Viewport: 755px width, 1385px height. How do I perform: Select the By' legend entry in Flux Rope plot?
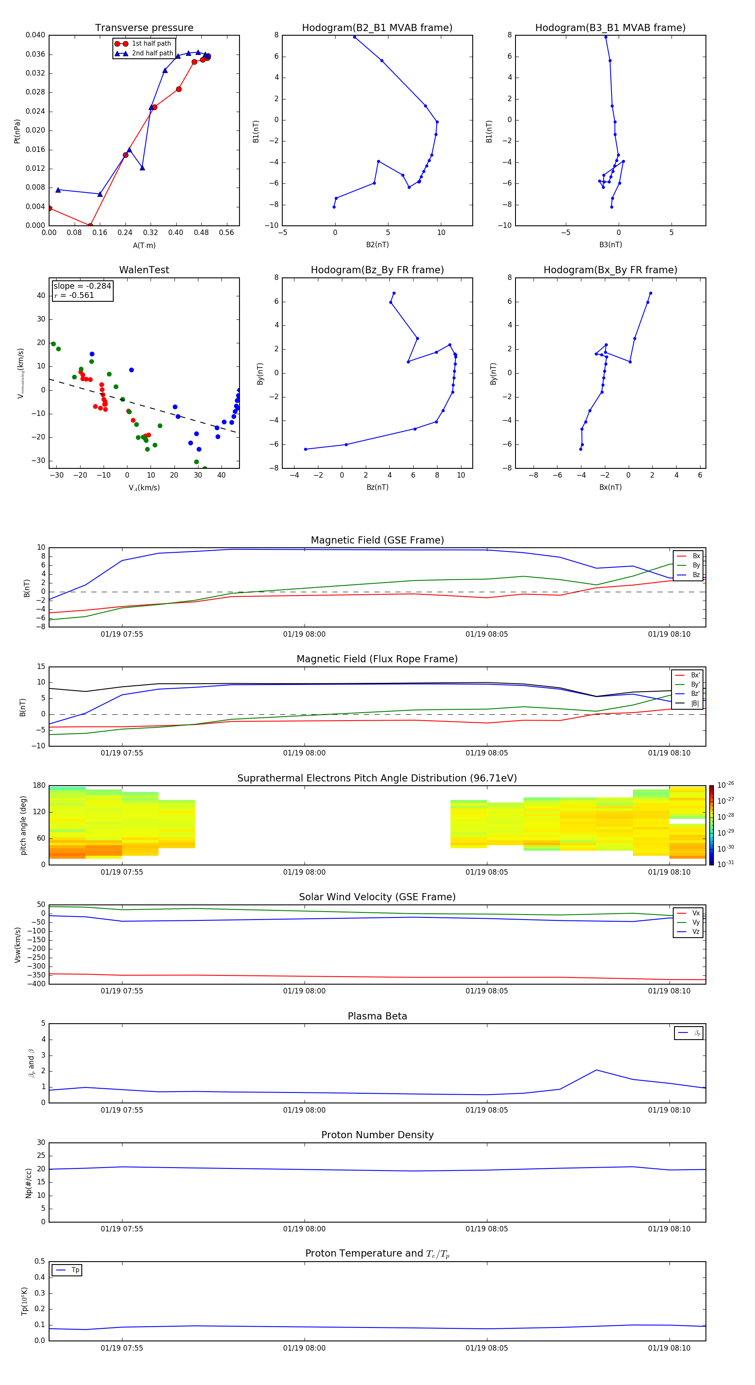click(688, 685)
